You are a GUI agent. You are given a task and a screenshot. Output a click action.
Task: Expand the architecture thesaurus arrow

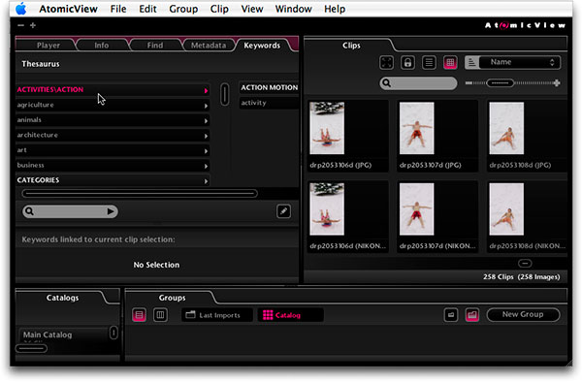(206, 136)
